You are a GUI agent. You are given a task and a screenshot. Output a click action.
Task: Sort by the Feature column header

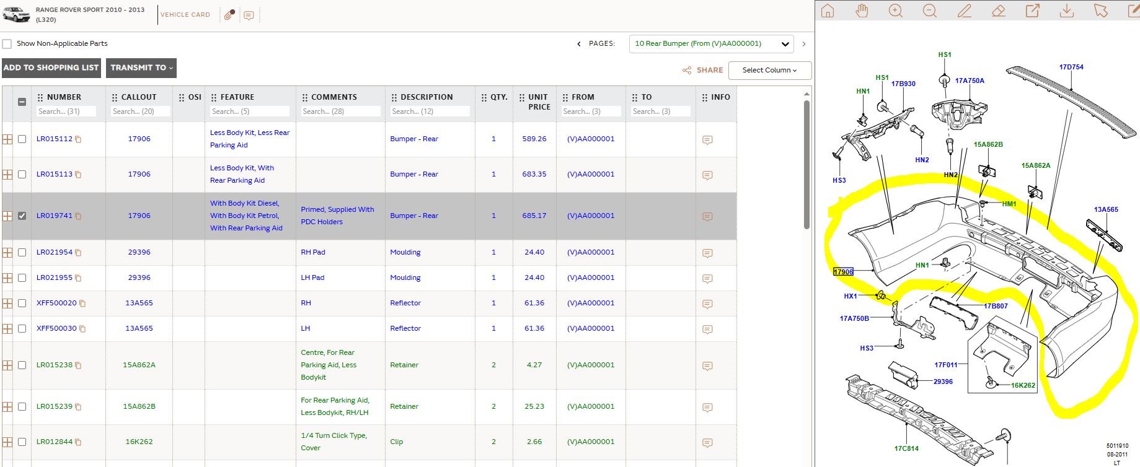237,97
